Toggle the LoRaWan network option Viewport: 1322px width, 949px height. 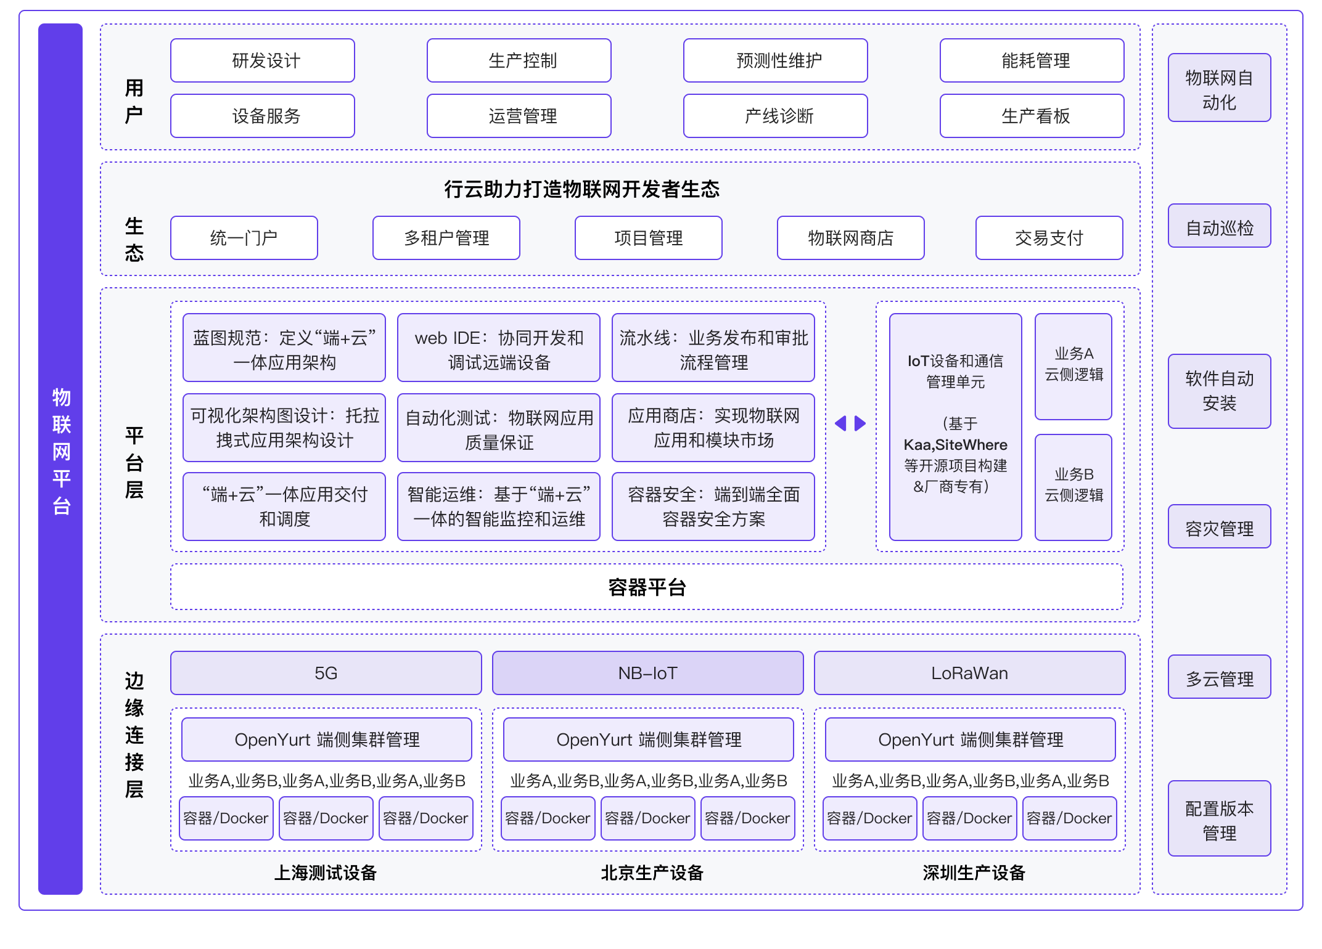(x=969, y=673)
